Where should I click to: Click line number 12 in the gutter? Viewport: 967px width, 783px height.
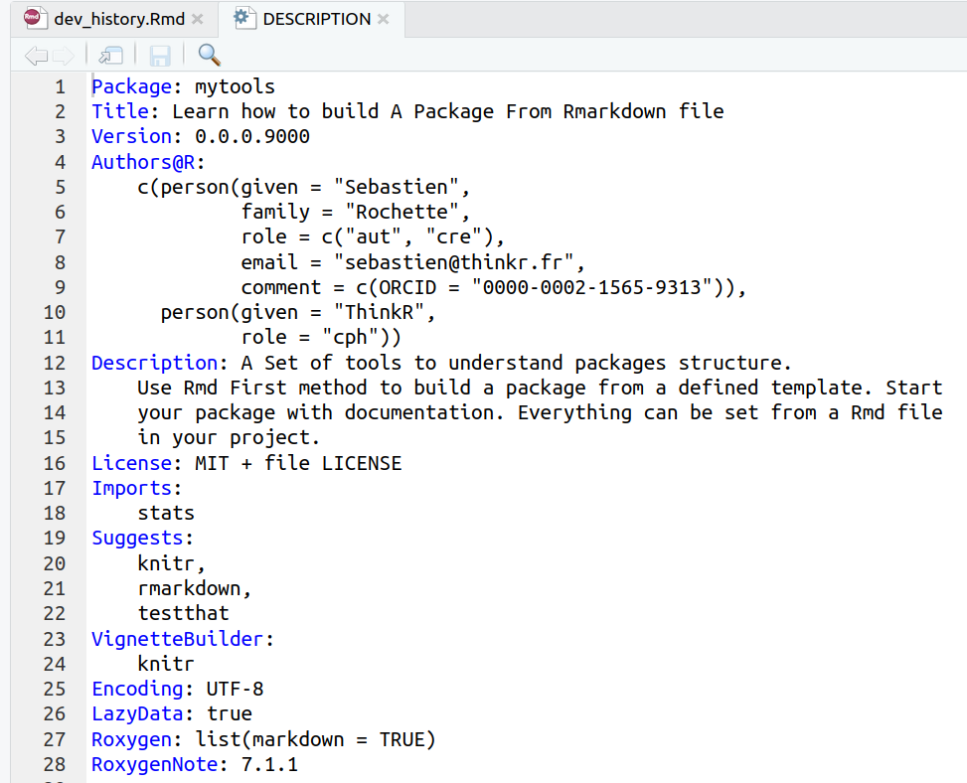pos(55,363)
